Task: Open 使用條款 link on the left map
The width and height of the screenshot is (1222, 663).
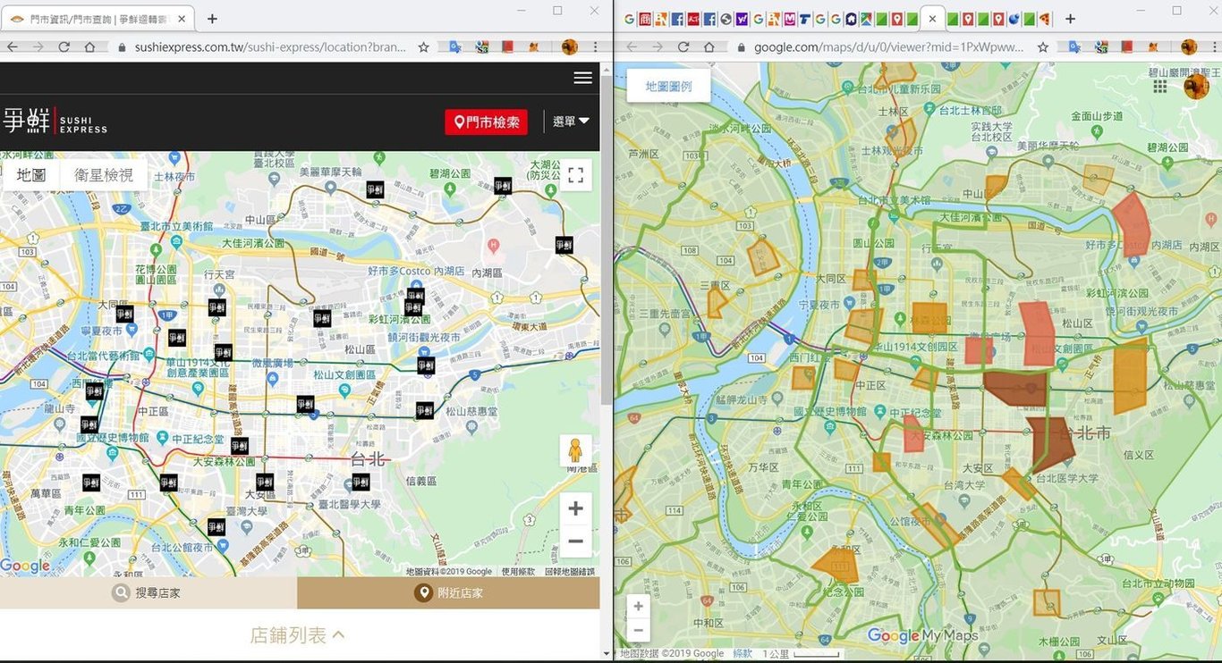Action: tap(518, 572)
